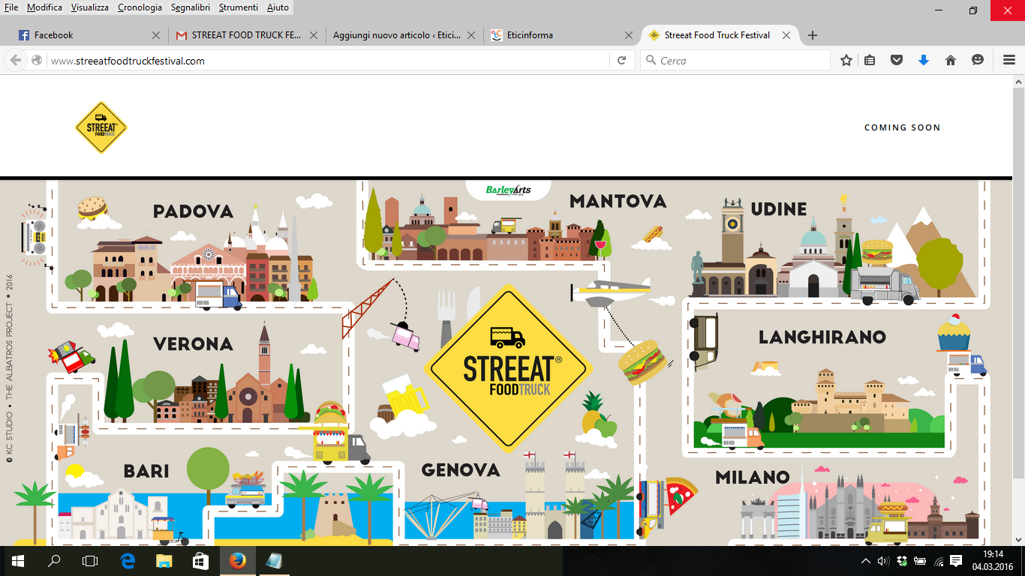Show hidden system tray icons chevron
1025x576 pixels.
pyautogui.click(x=866, y=561)
